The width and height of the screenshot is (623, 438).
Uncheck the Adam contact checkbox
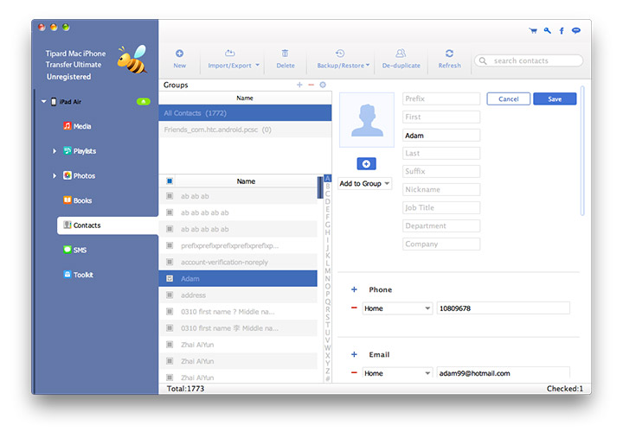point(170,278)
